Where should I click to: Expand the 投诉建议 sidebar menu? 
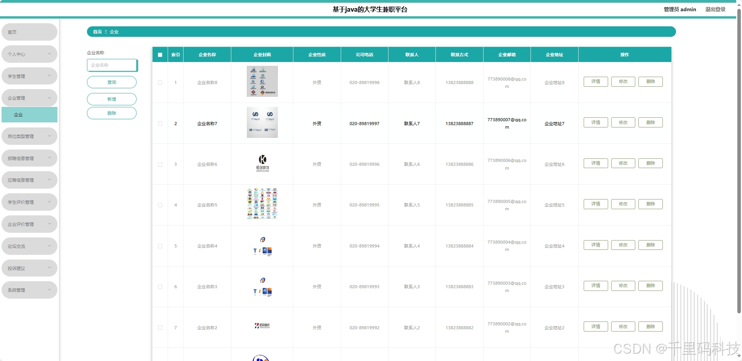click(x=29, y=268)
